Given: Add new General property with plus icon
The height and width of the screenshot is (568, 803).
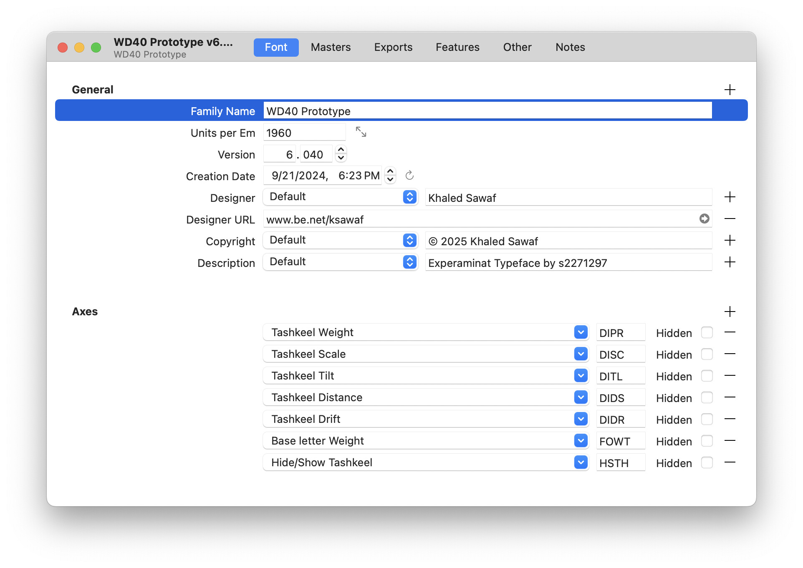Looking at the screenshot, I should tap(730, 90).
